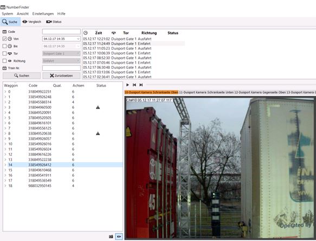
Task: Click the Suchen button
Action: pos(22,76)
